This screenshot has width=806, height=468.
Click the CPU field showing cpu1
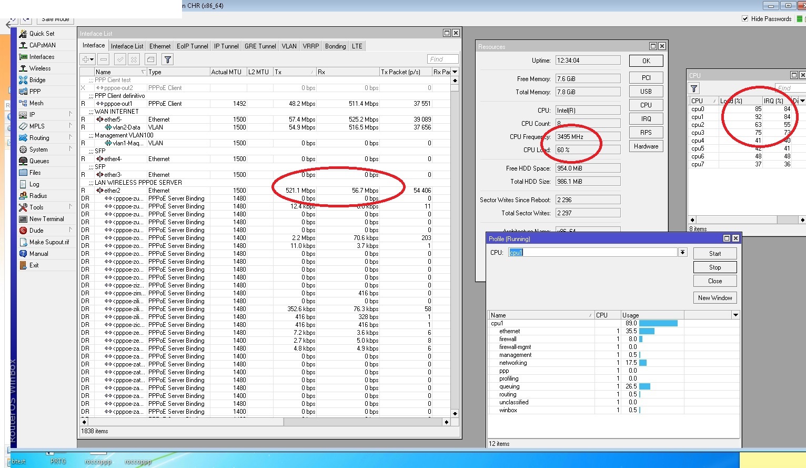point(593,253)
